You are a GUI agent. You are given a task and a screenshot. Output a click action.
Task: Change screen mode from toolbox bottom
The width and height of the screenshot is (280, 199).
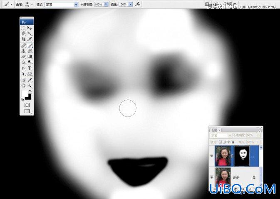(27, 111)
